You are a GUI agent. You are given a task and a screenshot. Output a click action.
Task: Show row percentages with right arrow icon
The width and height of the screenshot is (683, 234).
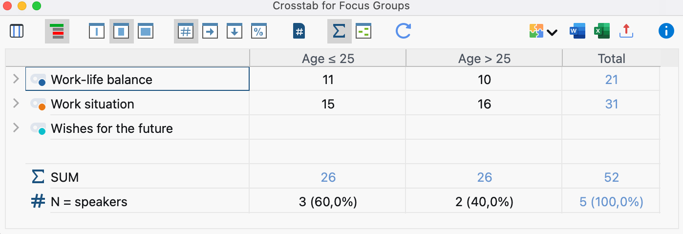coord(210,31)
